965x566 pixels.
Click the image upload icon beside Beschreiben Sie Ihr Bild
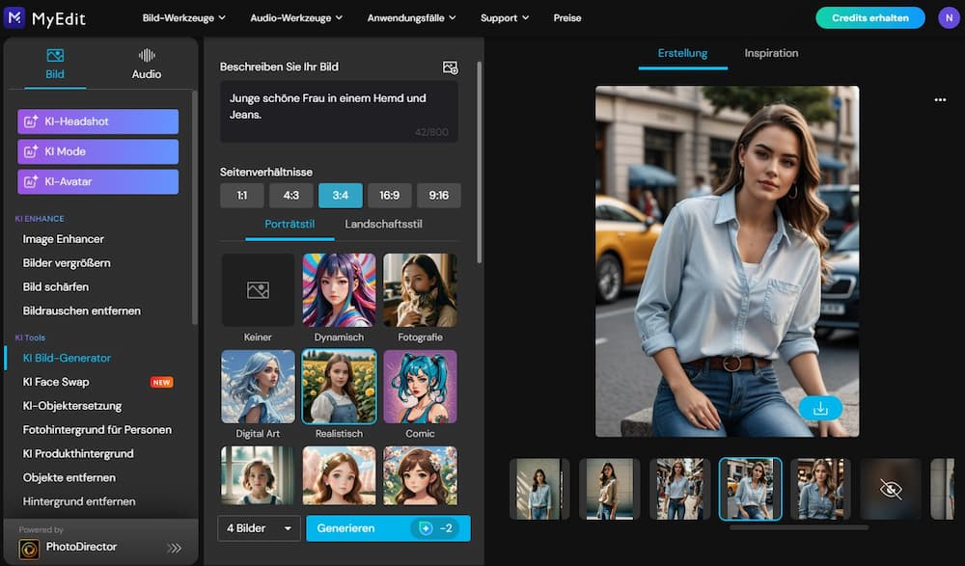450,67
